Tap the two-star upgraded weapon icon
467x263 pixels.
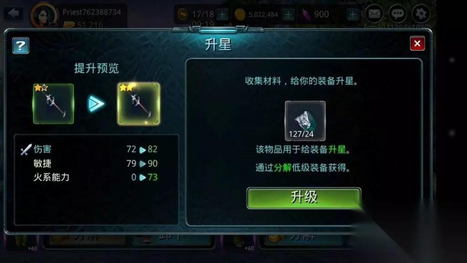(139, 104)
